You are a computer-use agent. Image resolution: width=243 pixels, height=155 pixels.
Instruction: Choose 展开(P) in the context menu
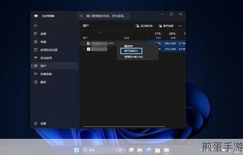(128, 46)
